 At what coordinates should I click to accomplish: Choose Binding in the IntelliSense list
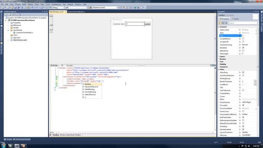click(92, 84)
